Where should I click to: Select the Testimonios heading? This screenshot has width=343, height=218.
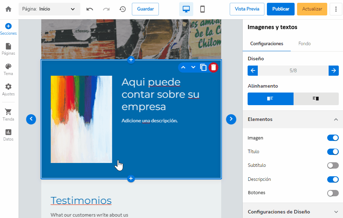point(81,200)
